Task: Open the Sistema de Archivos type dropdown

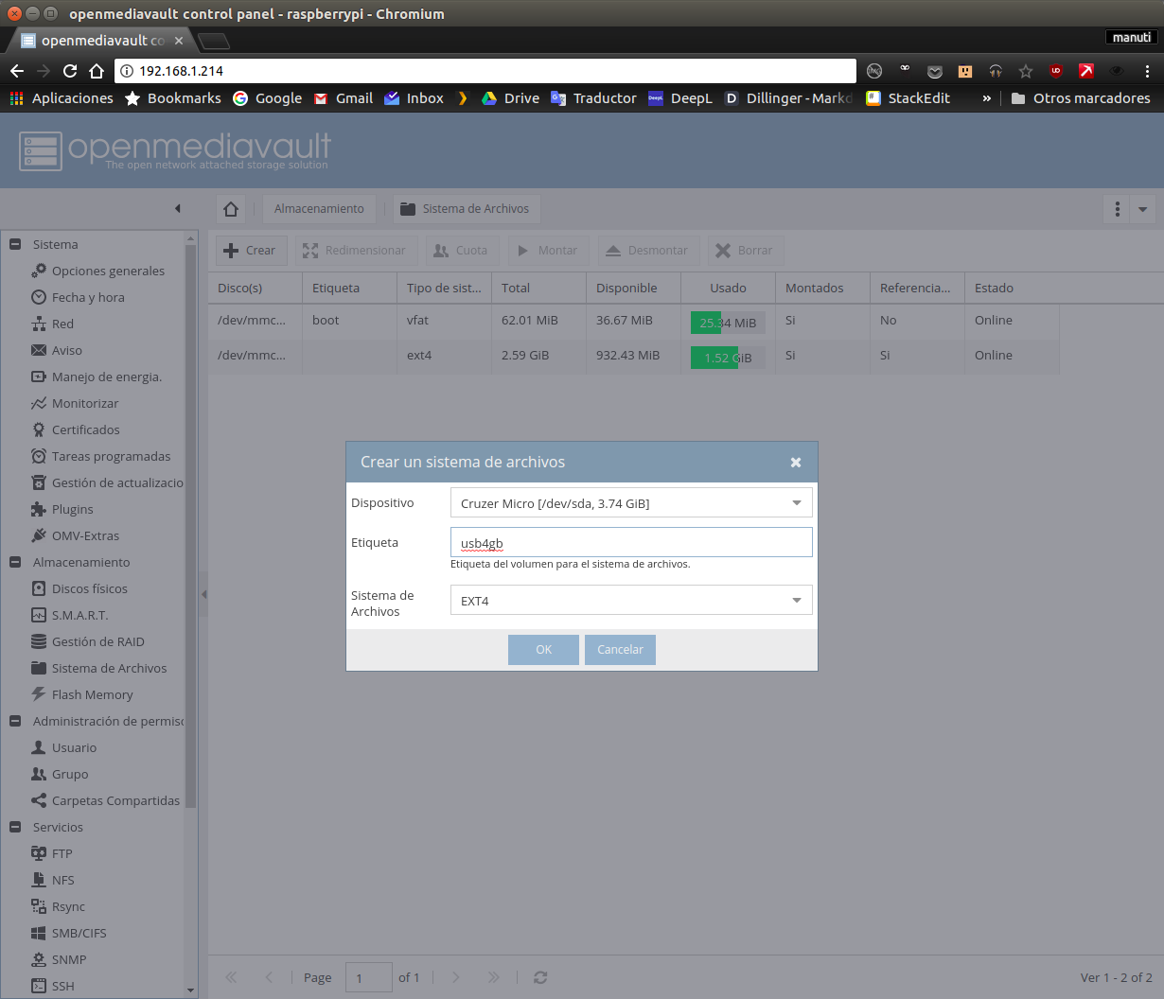Action: pyautogui.click(x=796, y=601)
